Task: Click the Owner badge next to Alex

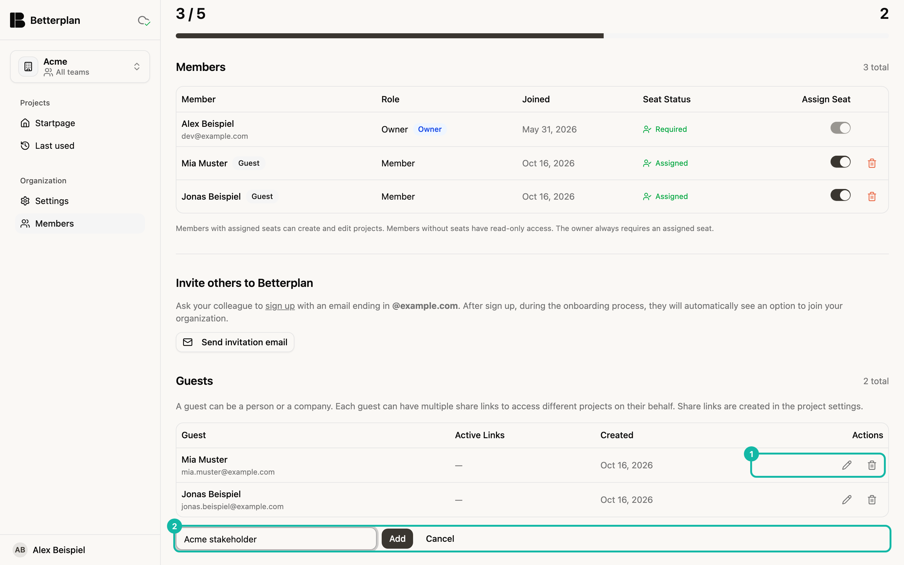Action: (x=430, y=129)
